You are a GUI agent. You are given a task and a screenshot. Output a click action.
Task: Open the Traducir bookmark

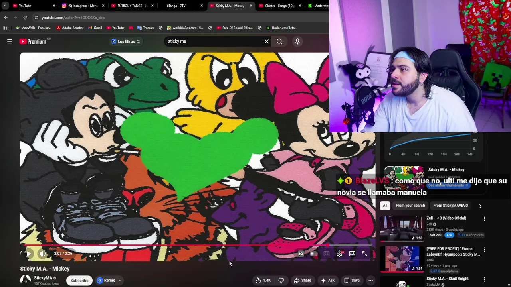tap(146, 28)
